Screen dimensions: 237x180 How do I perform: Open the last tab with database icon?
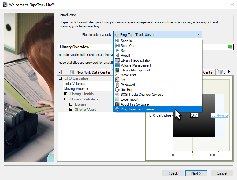221,72
